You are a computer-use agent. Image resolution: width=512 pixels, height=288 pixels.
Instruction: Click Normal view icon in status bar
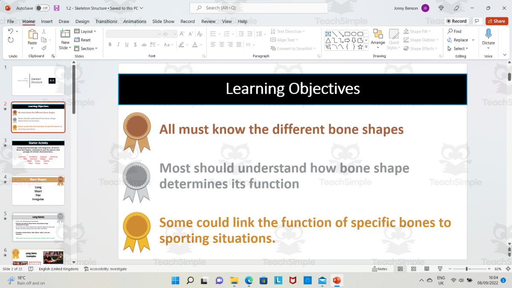pos(400,269)
